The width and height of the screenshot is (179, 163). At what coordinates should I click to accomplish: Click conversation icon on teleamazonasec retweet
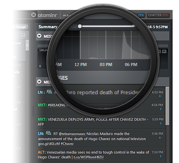(x=49, y=133)
